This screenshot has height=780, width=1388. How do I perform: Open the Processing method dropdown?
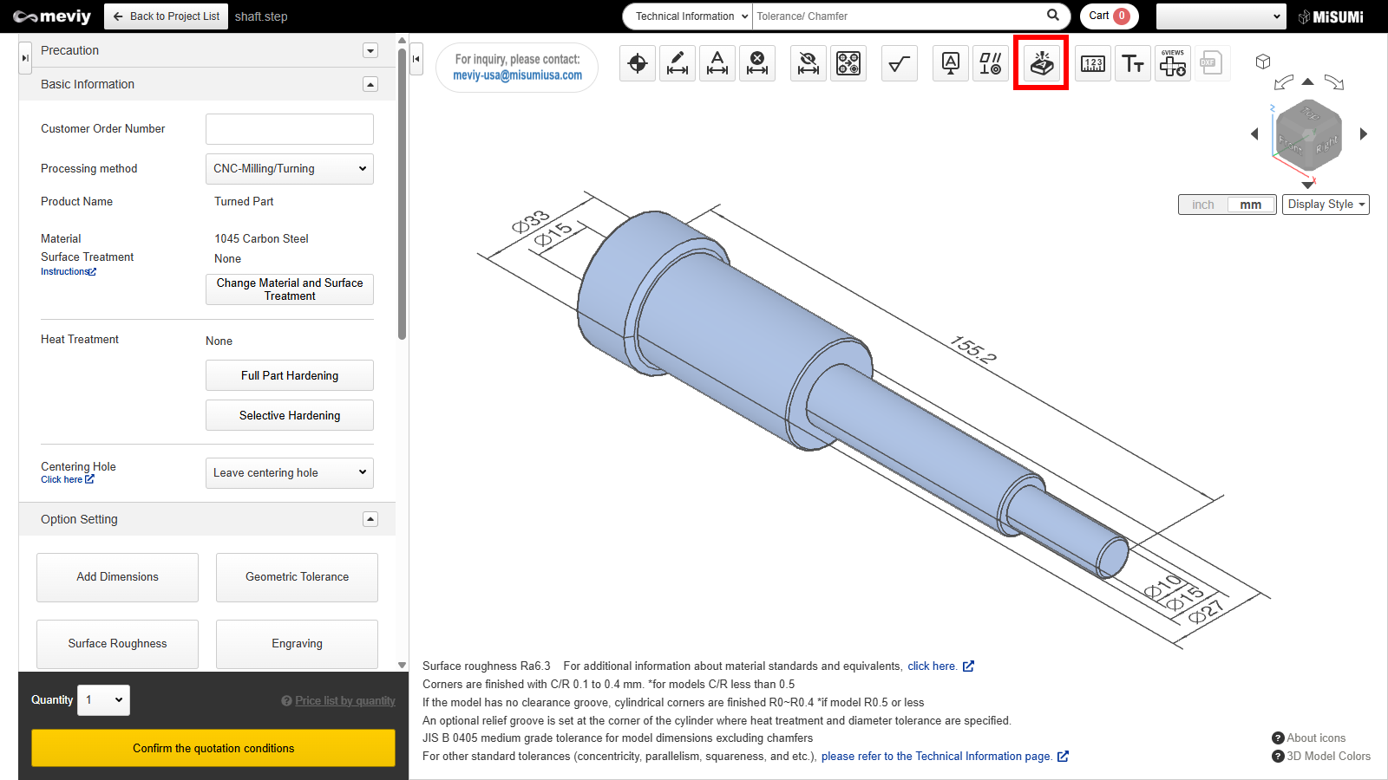289,169
